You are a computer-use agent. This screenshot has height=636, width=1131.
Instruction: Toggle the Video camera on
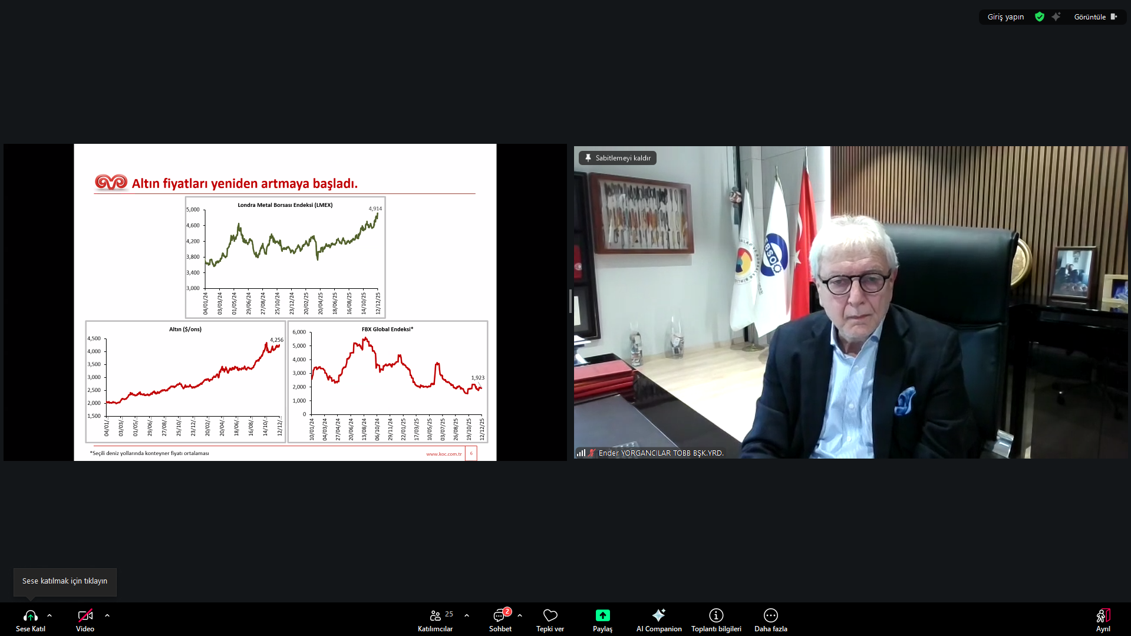85,616
